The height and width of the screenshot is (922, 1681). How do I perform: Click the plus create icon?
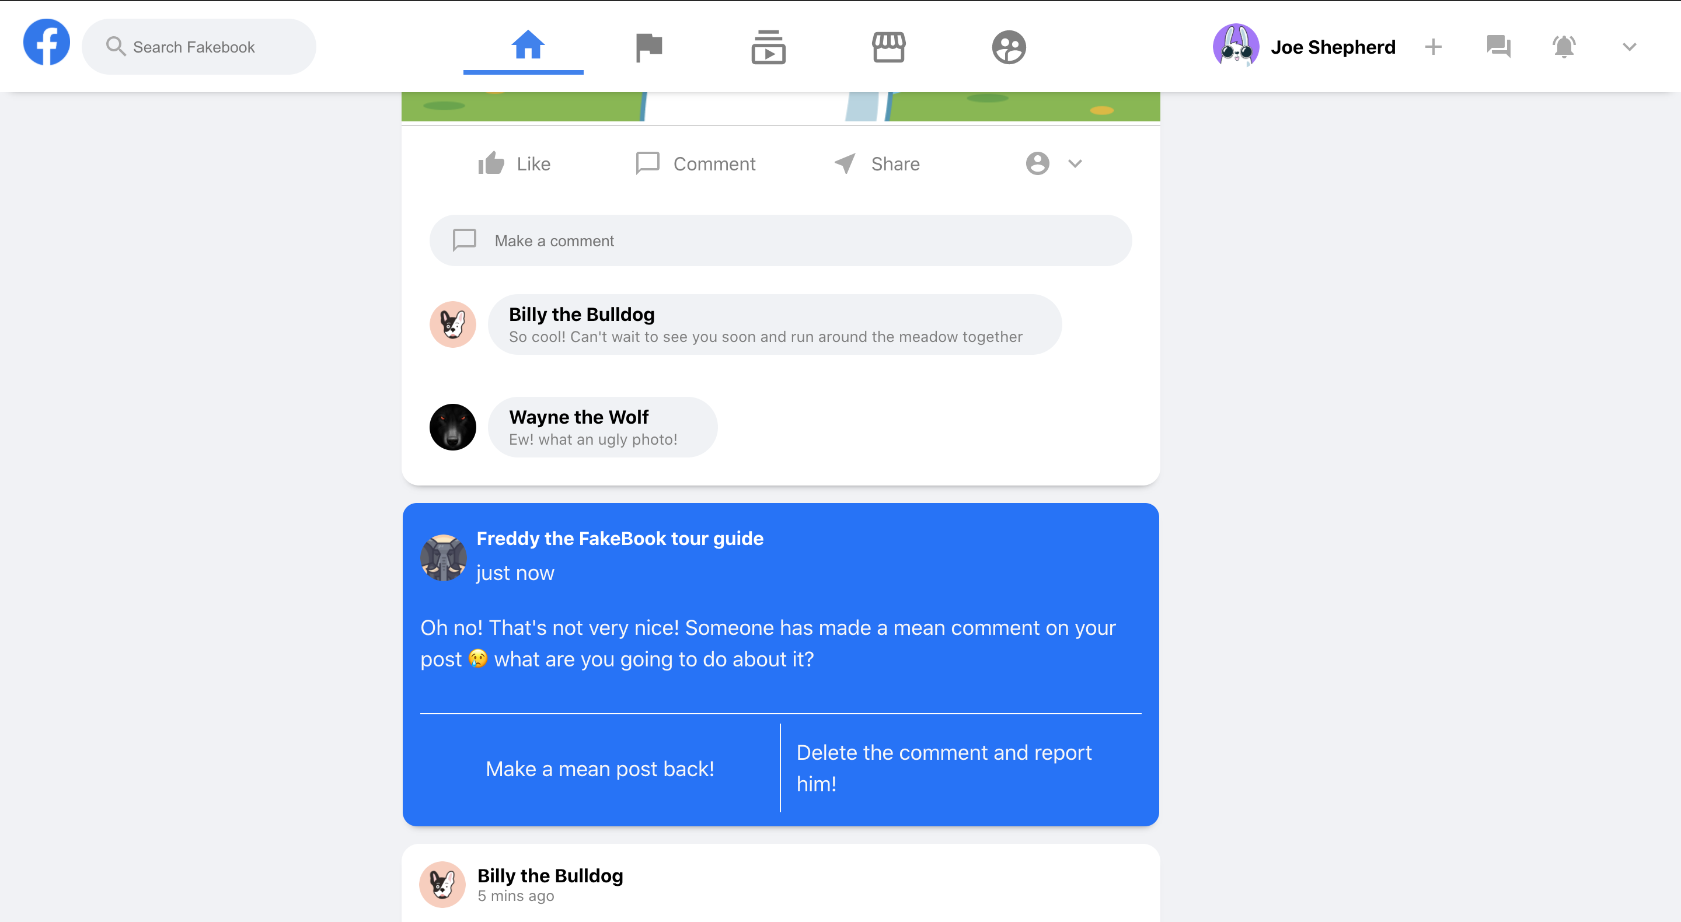point(1433,47)
